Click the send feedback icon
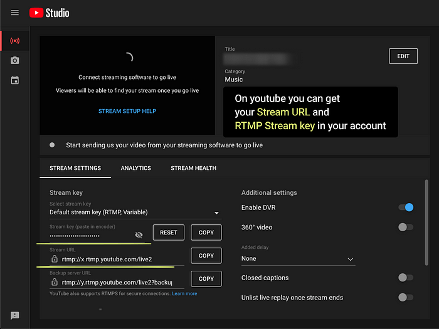This screenshot has height=329, width=439. click(x=15, y=316)
